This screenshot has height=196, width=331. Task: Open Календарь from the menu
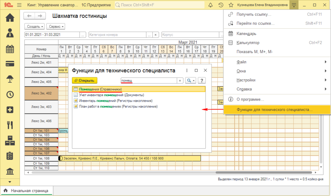(277, 34)
